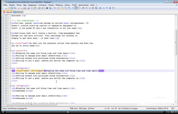Collapse the ol fold marker on line 33
This screenshot has width=178, height=114.
[11, 51]
